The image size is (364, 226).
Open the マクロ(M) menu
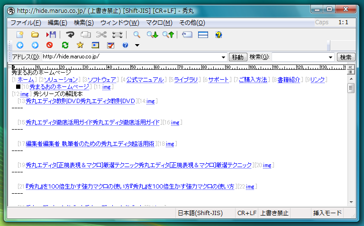point(159,23)
